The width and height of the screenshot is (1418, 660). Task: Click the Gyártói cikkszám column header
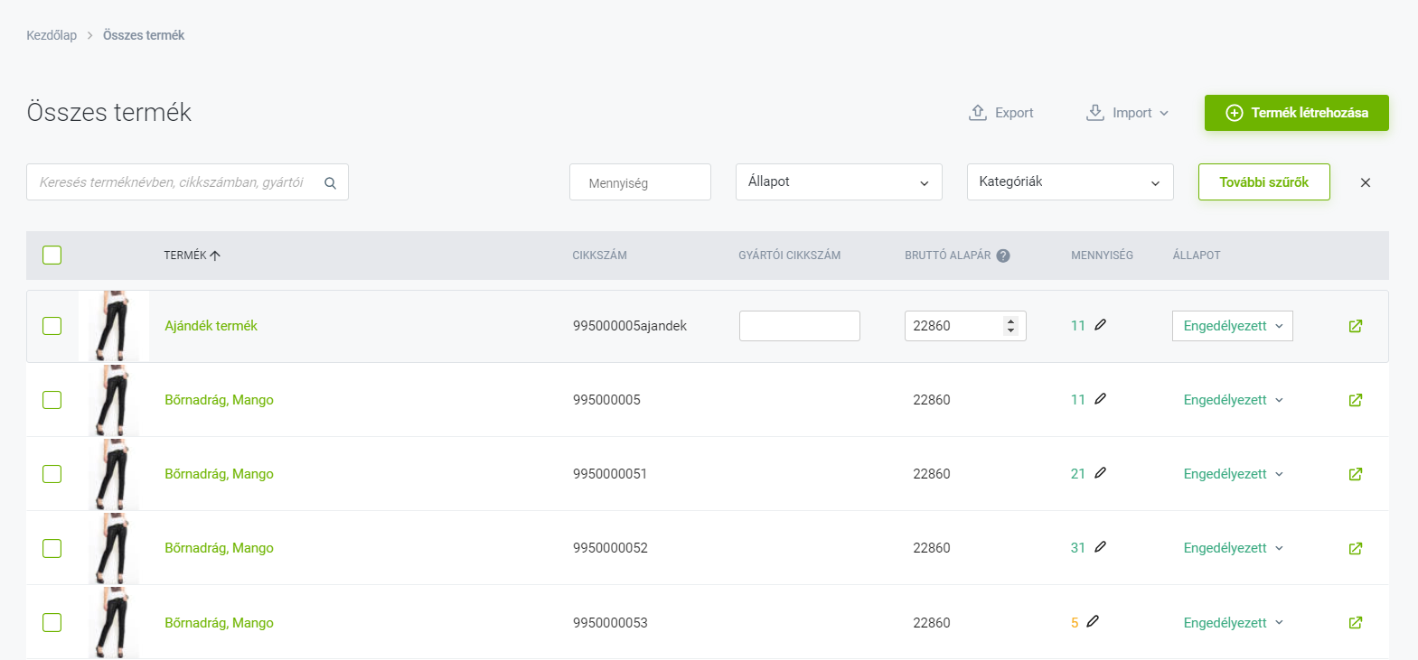[789, 256]
